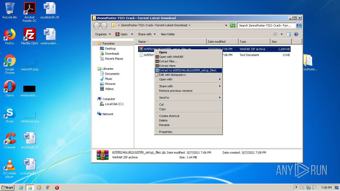Click the Start button

(7, 188)
